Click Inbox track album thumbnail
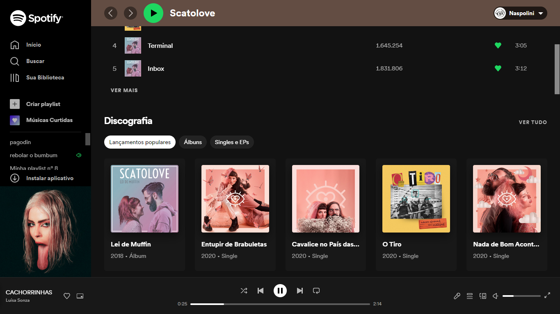The width and height of the screenshot is (560, 314). tap(133, 68)
